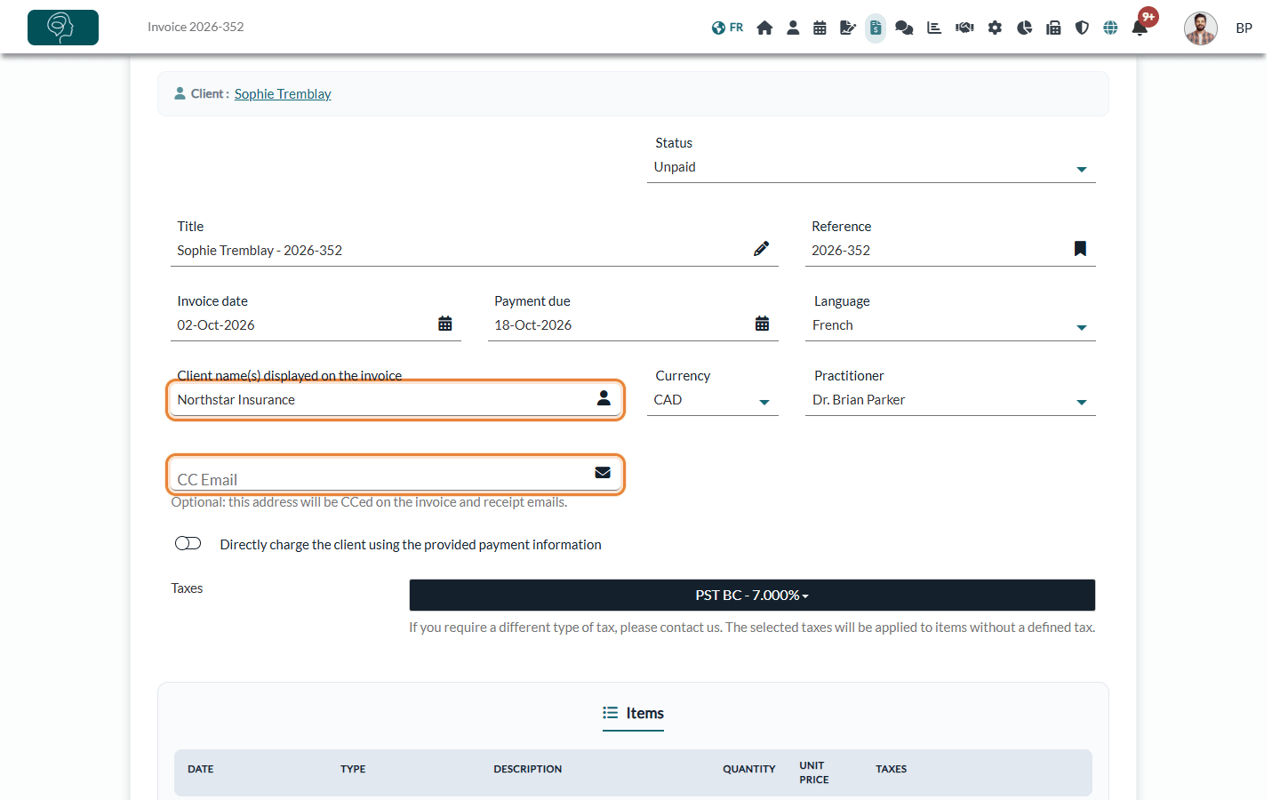
Task: Click the Payment due value 18-Oct-2026
Action: 533,325
